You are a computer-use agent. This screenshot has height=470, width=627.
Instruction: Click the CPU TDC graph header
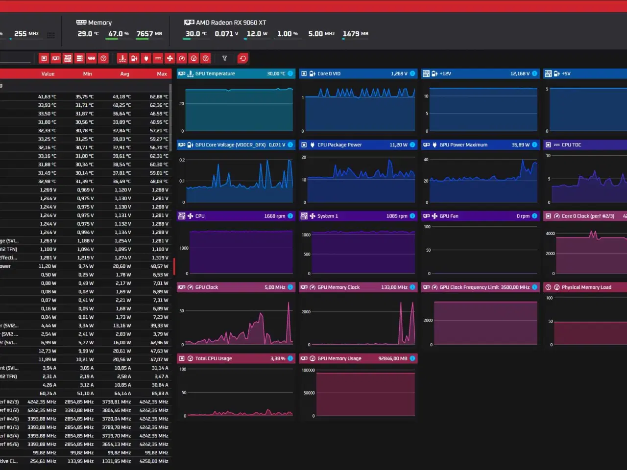pos(585,145)
